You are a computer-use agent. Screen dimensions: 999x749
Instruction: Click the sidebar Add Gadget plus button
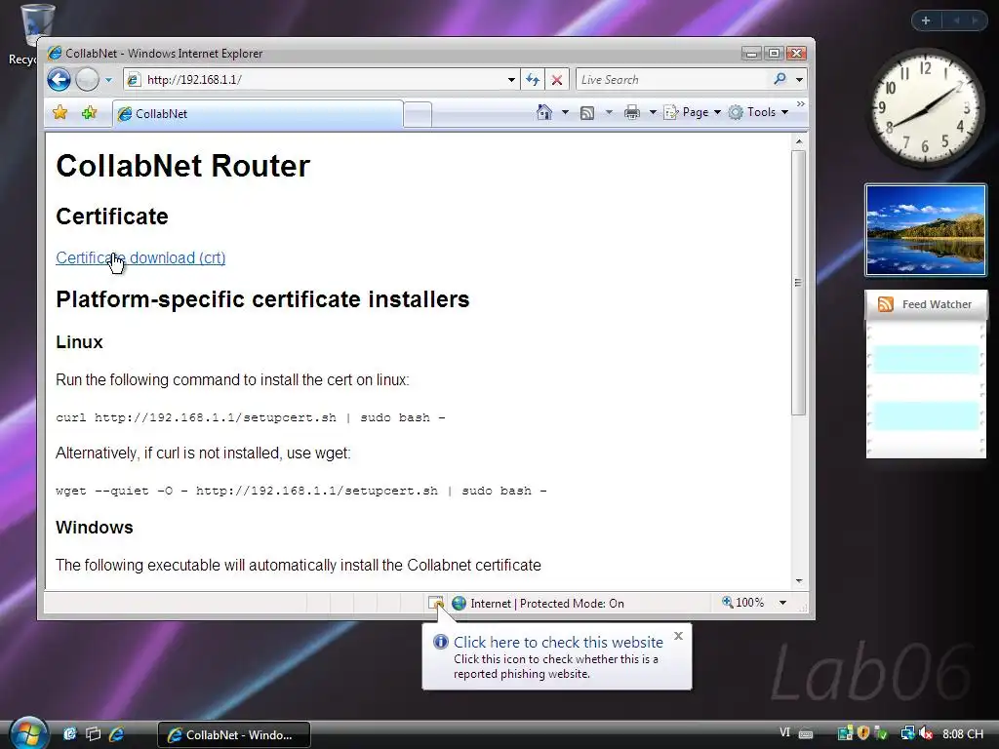[926, 20]
